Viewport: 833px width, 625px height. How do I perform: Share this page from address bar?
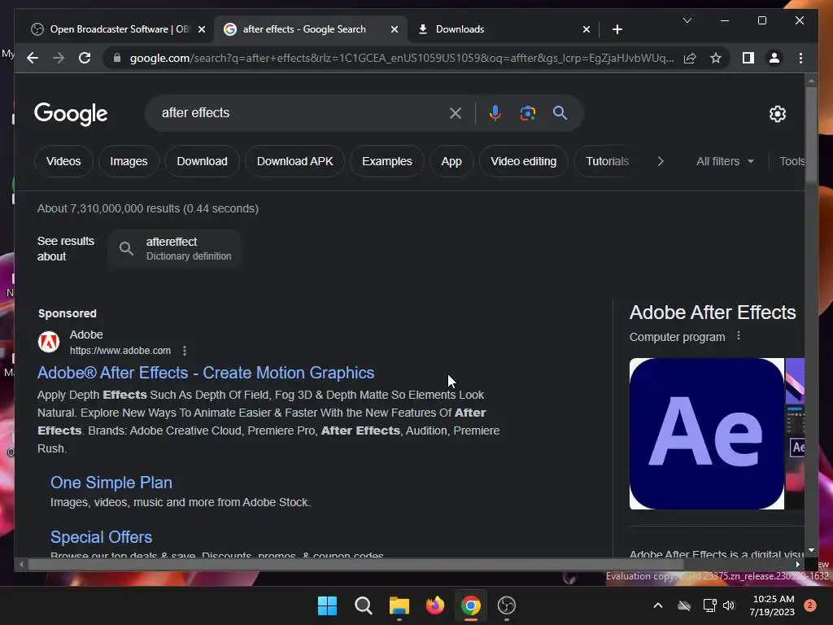click(690, 58)
